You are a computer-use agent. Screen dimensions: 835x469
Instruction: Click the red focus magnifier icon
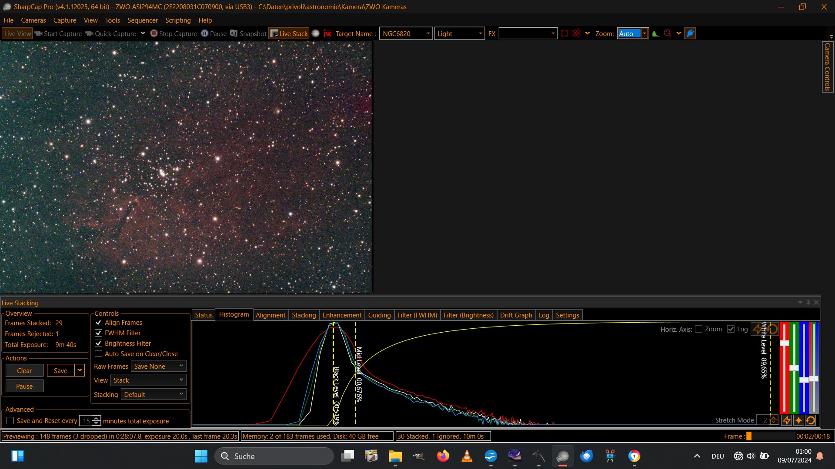pyautogui.click(x=668, y=33)
